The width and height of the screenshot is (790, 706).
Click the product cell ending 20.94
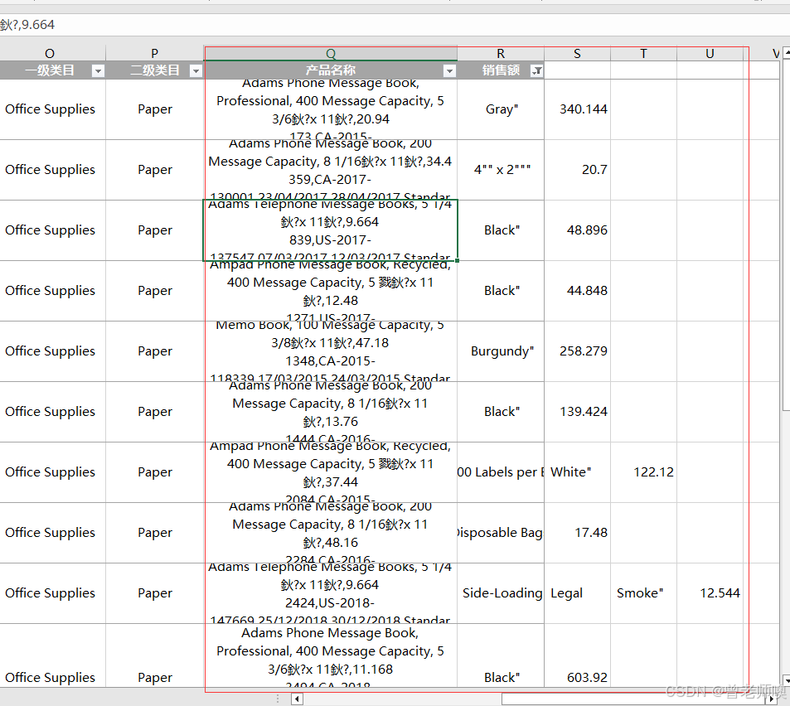click(x=331, y=109)
